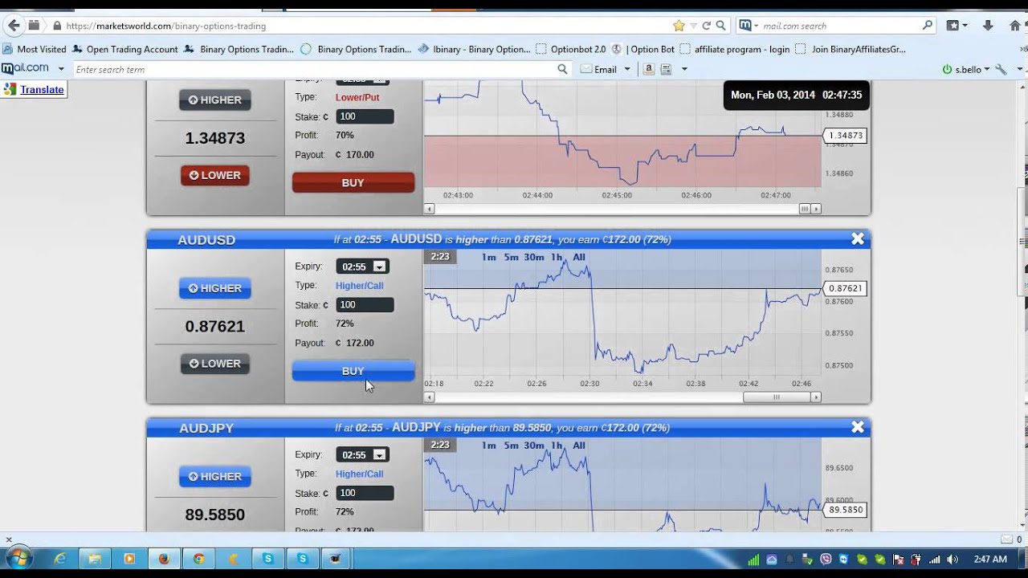Open the browser downloads arrow icon
The width and height of the screenshot is (1028, 578).
pos(988,26)
